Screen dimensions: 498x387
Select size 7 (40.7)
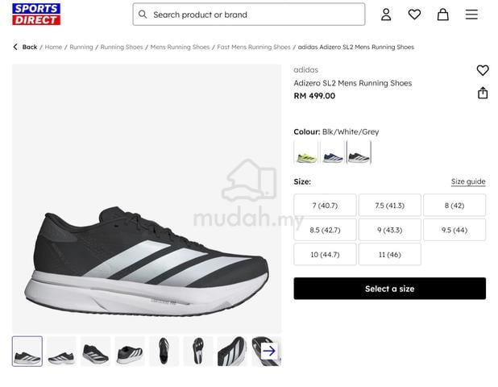point(325,206)
